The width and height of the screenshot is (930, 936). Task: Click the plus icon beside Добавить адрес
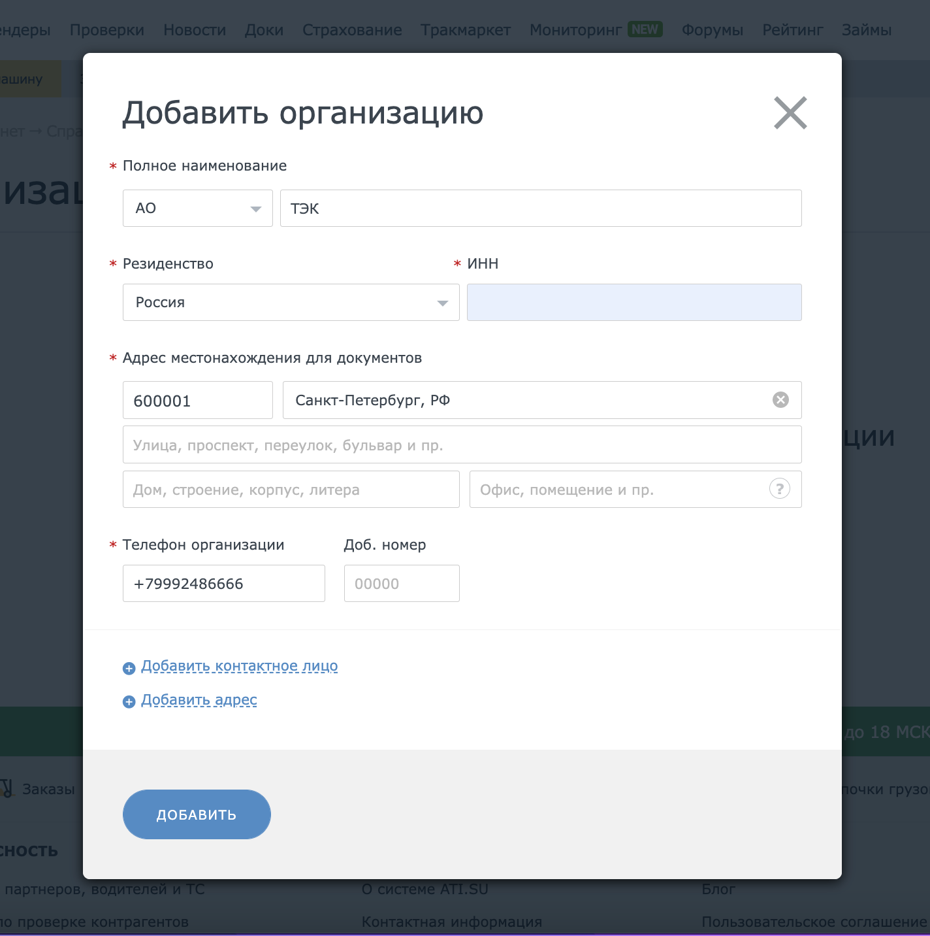[x=129, y=701]
